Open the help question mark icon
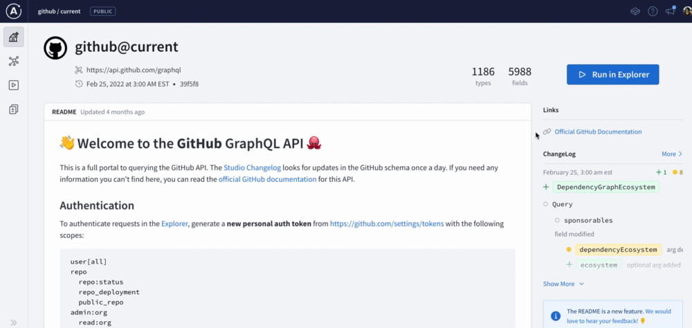Viewport: 692px width, 328px height. click(653, 12)
